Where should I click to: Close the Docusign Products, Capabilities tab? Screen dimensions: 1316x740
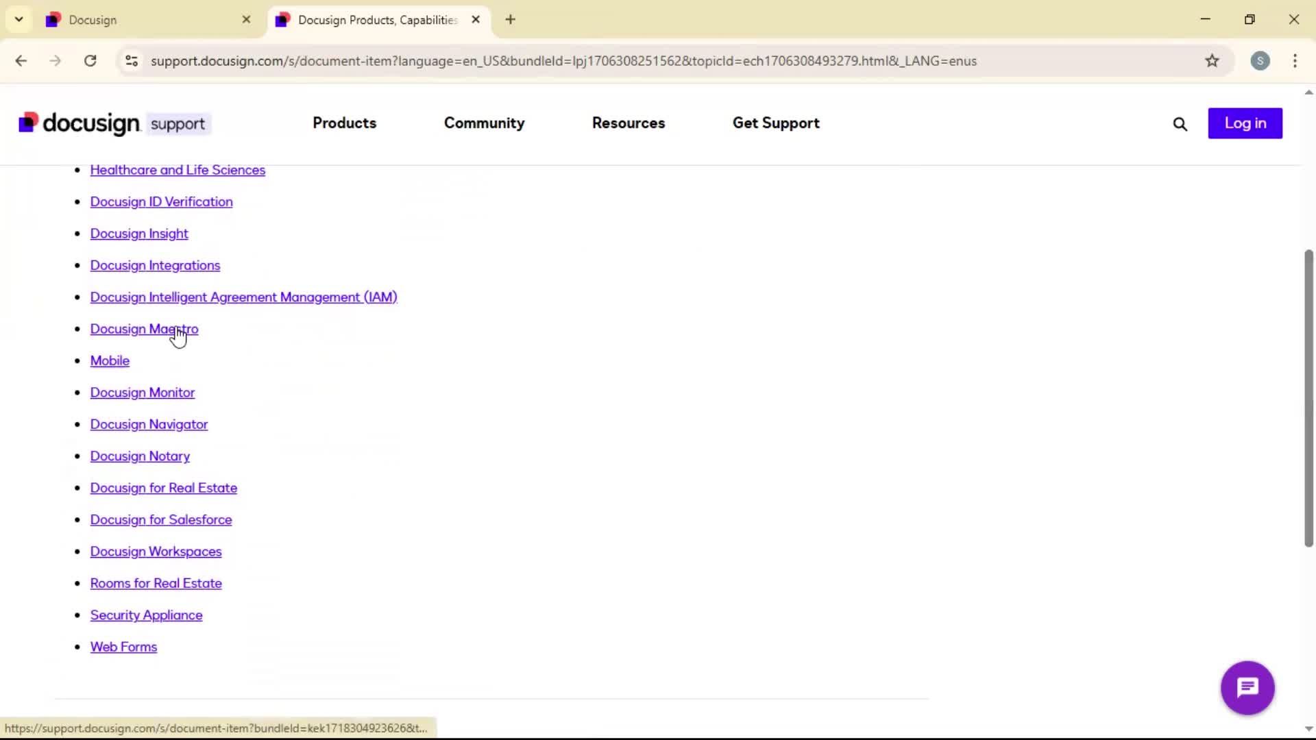(476, 20)
